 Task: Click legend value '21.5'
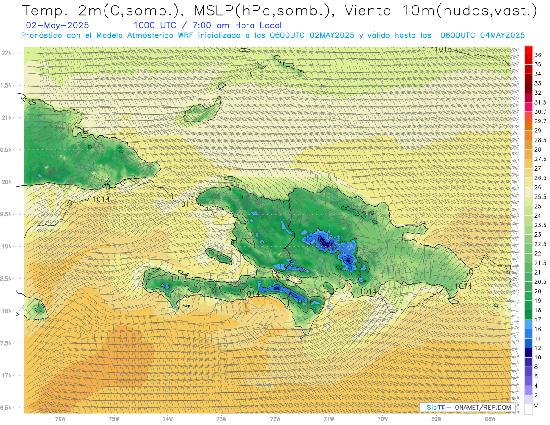(x=540, y=263)
